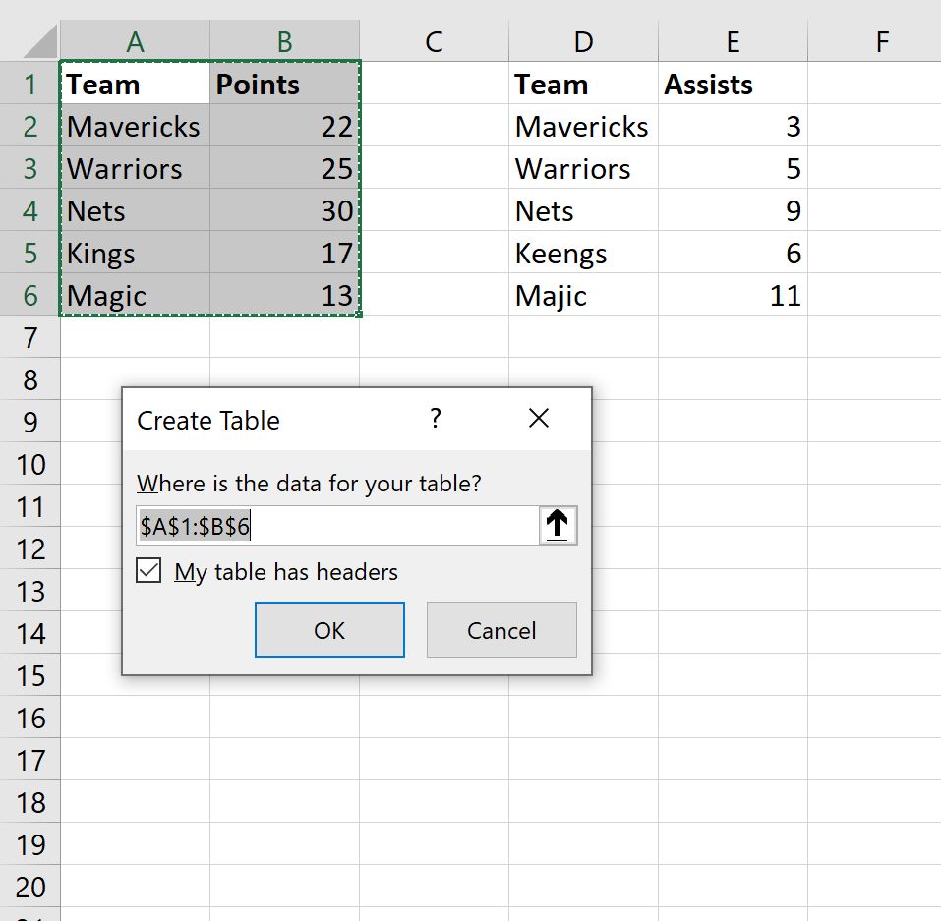
Task: Click the cell containing Mavericks points 22
Action: point(283,126)
